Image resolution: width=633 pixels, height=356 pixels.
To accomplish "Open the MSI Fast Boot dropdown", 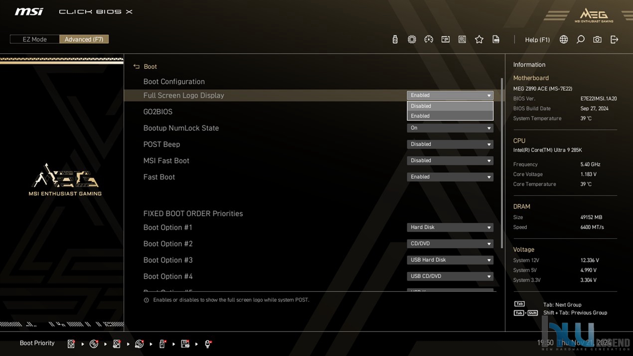I will (450, 161).
